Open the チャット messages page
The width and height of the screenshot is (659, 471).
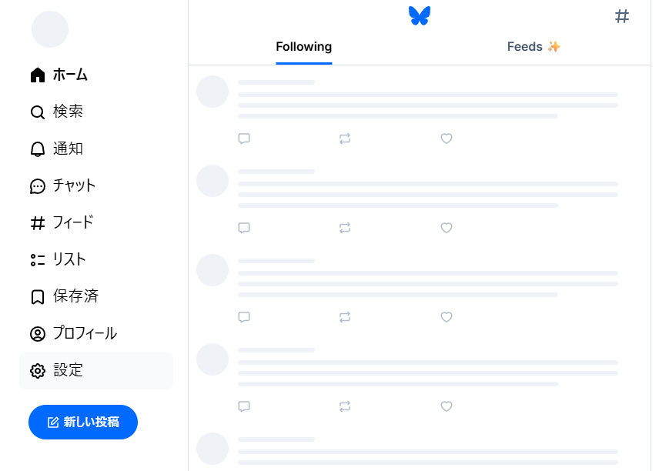point(74,186)
